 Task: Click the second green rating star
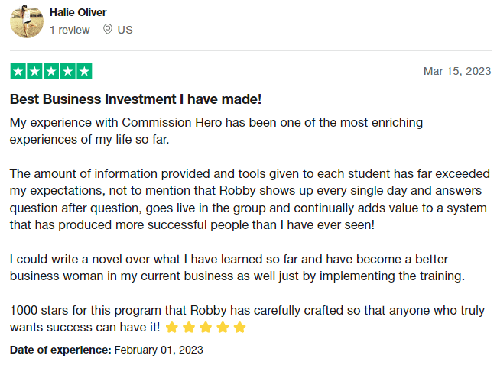(34, 71)
